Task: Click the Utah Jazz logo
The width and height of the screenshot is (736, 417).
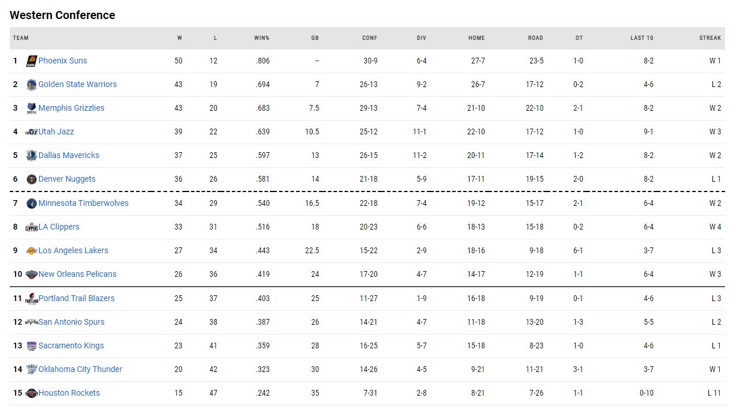Action: (x=31, y=132)
